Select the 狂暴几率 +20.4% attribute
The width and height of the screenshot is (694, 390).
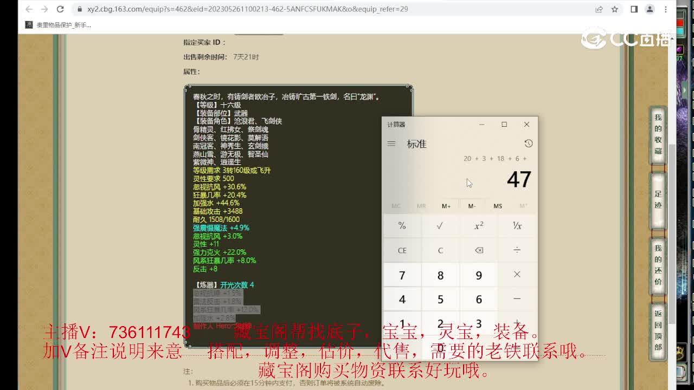[220, 195]
